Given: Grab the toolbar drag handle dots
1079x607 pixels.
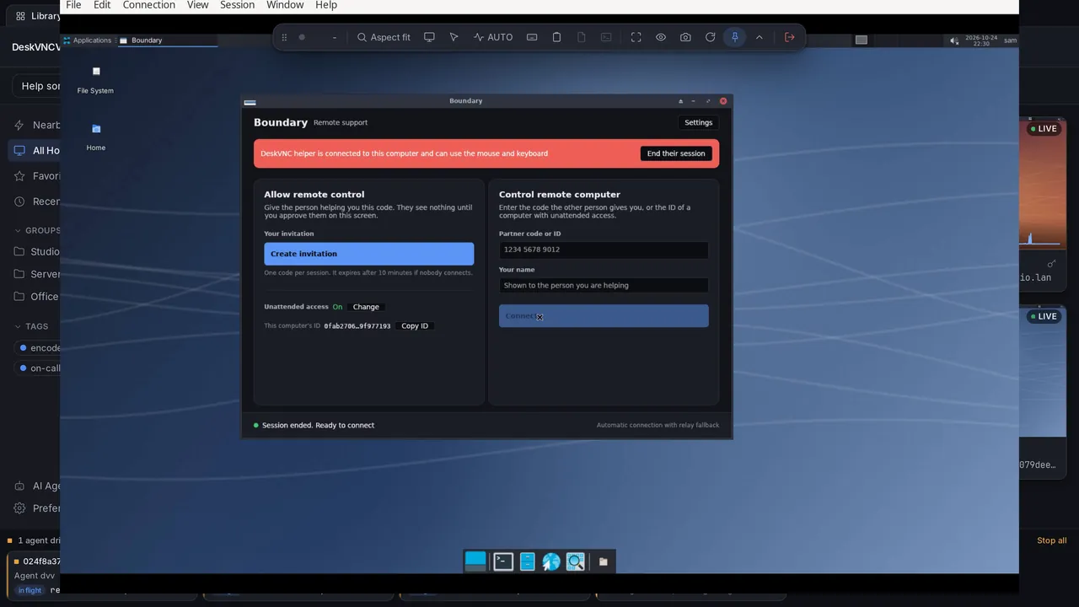Looking at the screenshot, I should click(284, 37).
